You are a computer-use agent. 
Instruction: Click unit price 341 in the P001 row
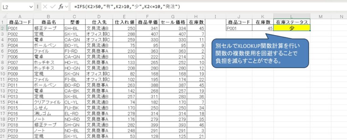(148, 28)
